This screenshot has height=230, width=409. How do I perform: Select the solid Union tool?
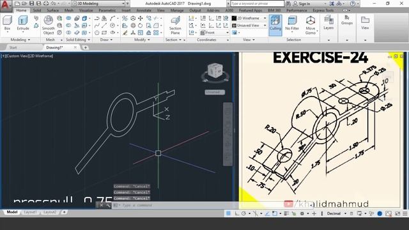point(68,19)
